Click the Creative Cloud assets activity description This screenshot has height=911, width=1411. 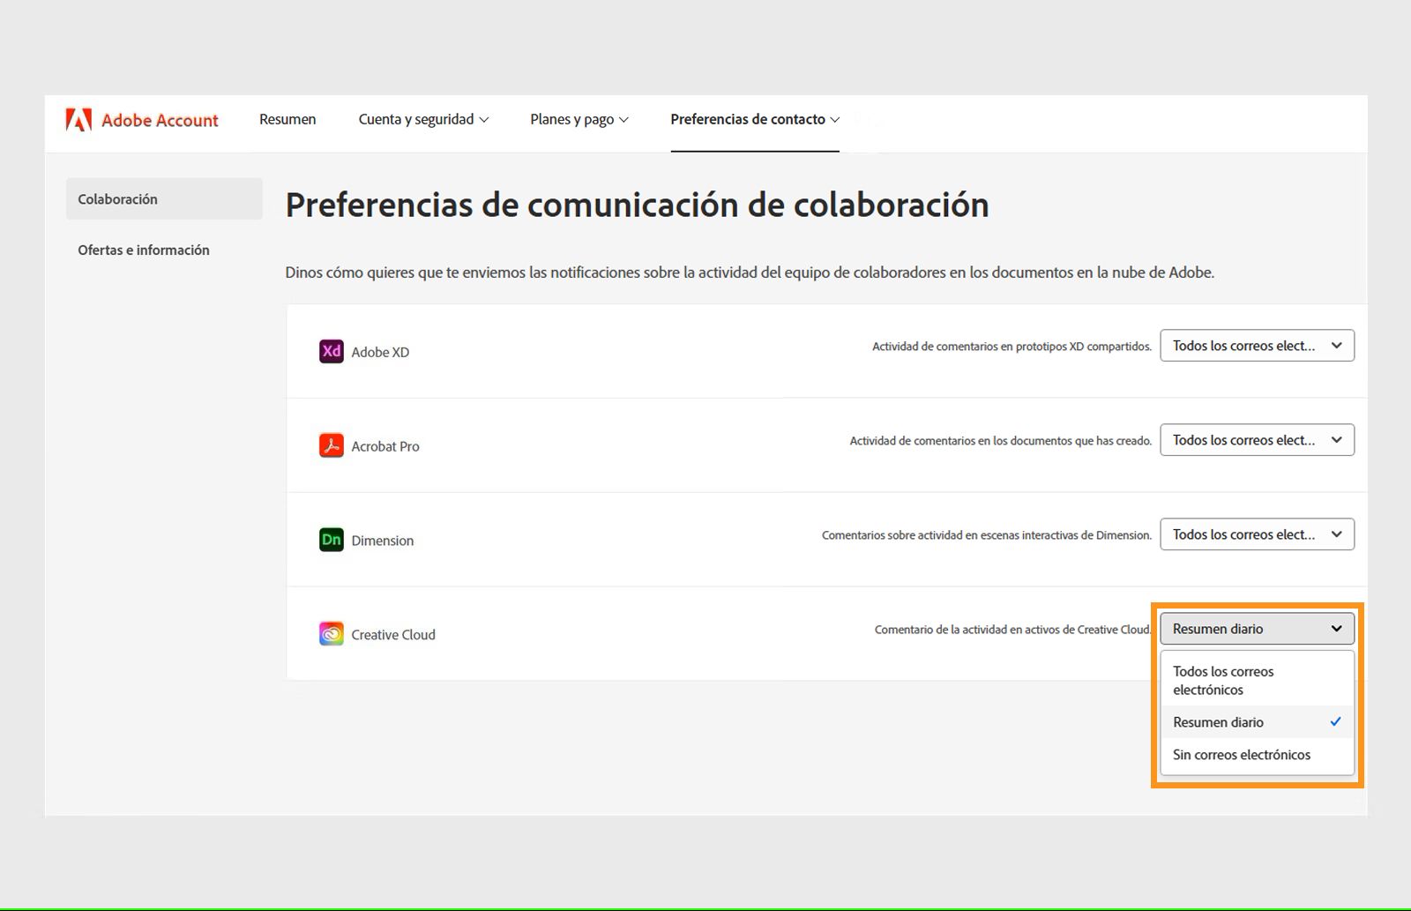click(x=1013, y=630)
